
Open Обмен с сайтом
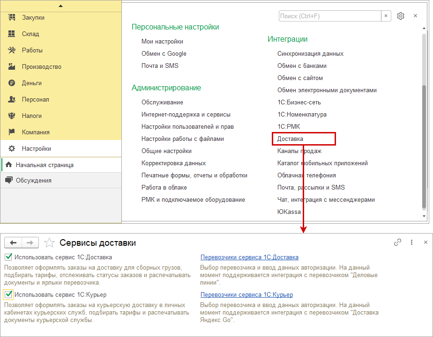point(300,78)
